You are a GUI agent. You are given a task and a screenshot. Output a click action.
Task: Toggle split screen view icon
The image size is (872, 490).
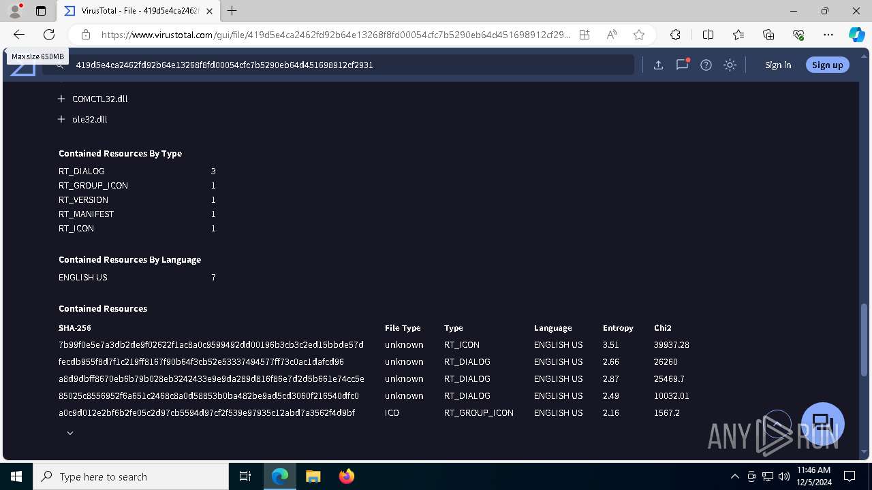click(x=708, y=35)
